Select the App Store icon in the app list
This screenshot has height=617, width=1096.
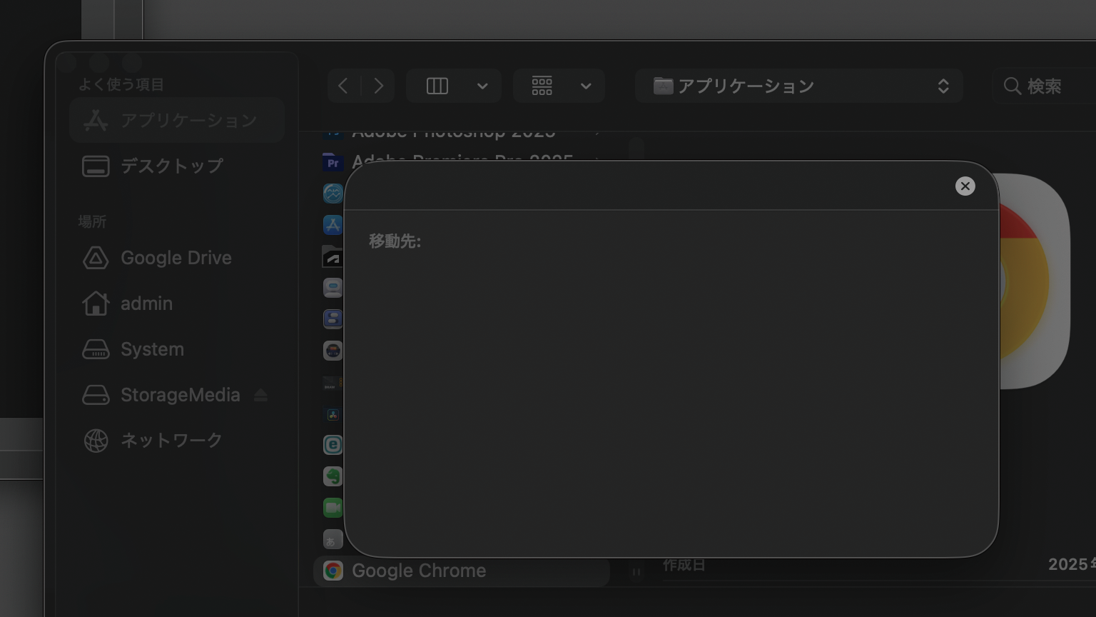click(333, 225)
